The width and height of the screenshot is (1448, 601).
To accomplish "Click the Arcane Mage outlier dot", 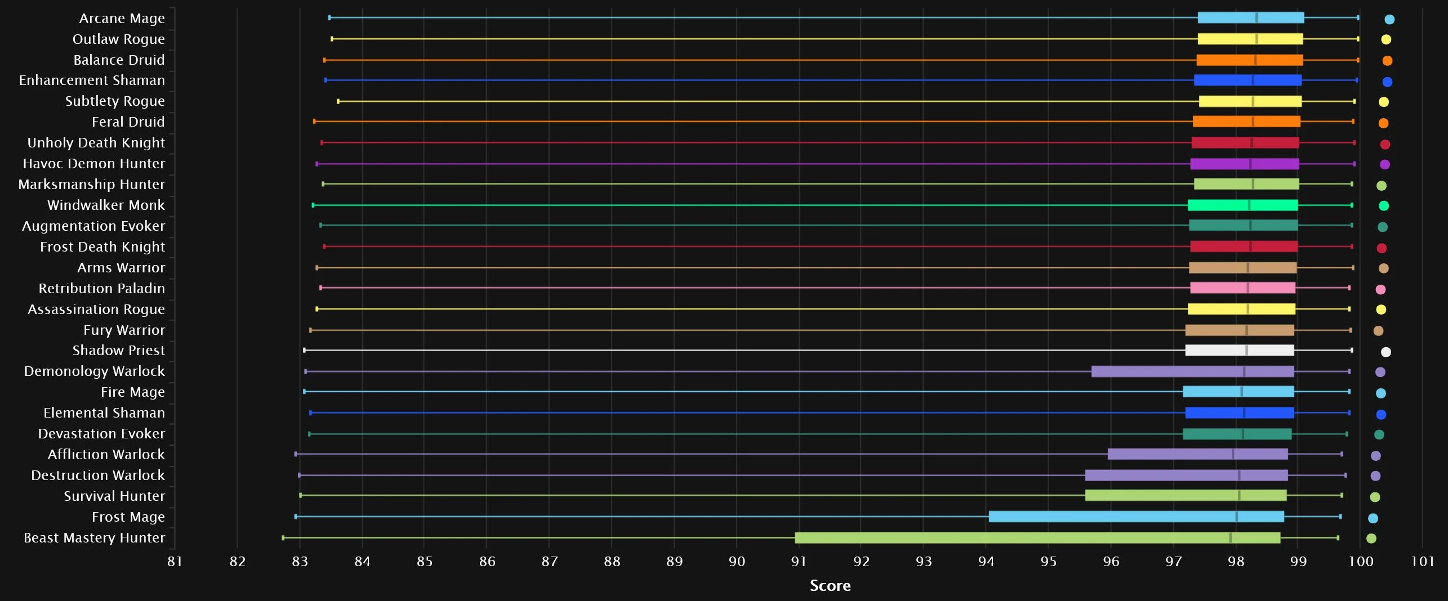I will [1389, 20].
